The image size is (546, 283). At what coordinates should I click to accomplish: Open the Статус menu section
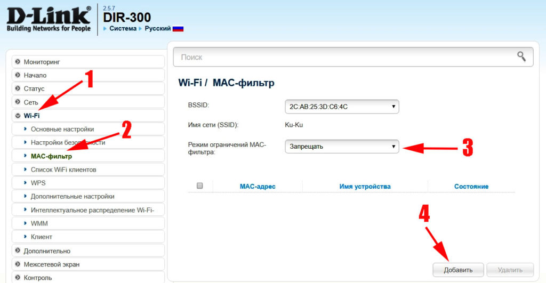(x=88, y=88)
